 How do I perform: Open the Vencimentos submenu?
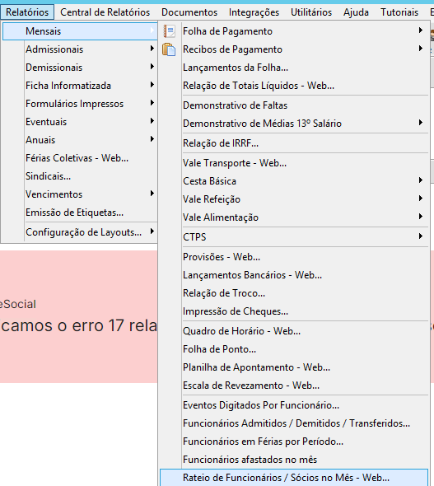pyautogui.click(x=80, y=194)
